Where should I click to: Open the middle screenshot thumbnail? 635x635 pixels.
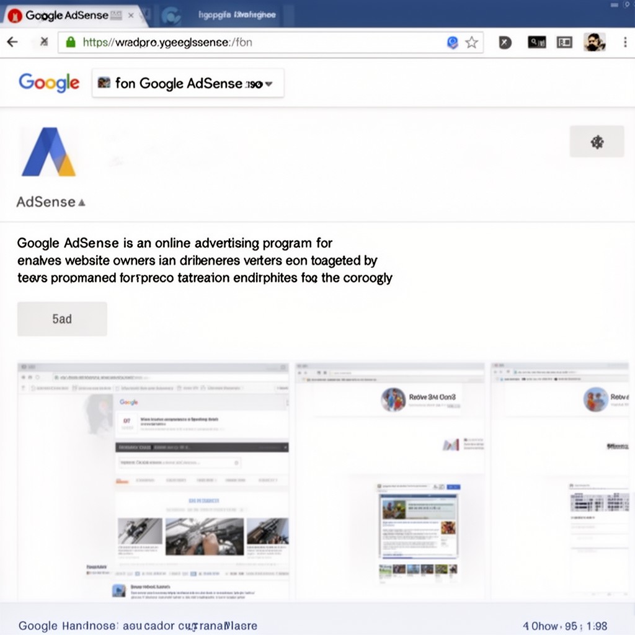pyautogui.click(x=390, y=481)
